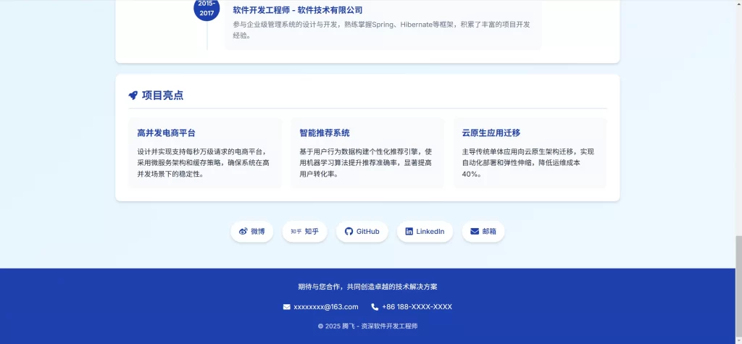742x344 pixels.
Task: Click the 云原生应用迁移 description paragraph
Action: pos(528,163)
